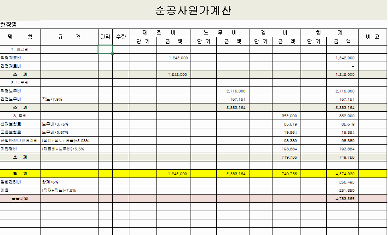Select the 노 무 비 group header
The height and width of the screenshot is (235, 388).
click(x=220, y=33)
